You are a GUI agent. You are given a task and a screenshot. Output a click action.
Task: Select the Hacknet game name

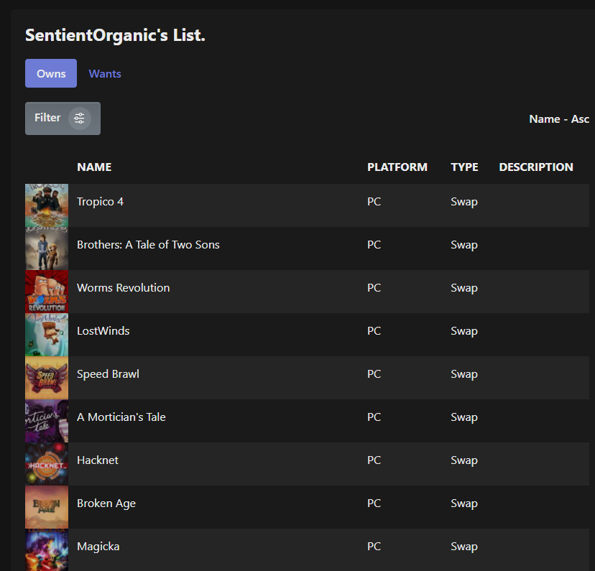tap(98, 460)
